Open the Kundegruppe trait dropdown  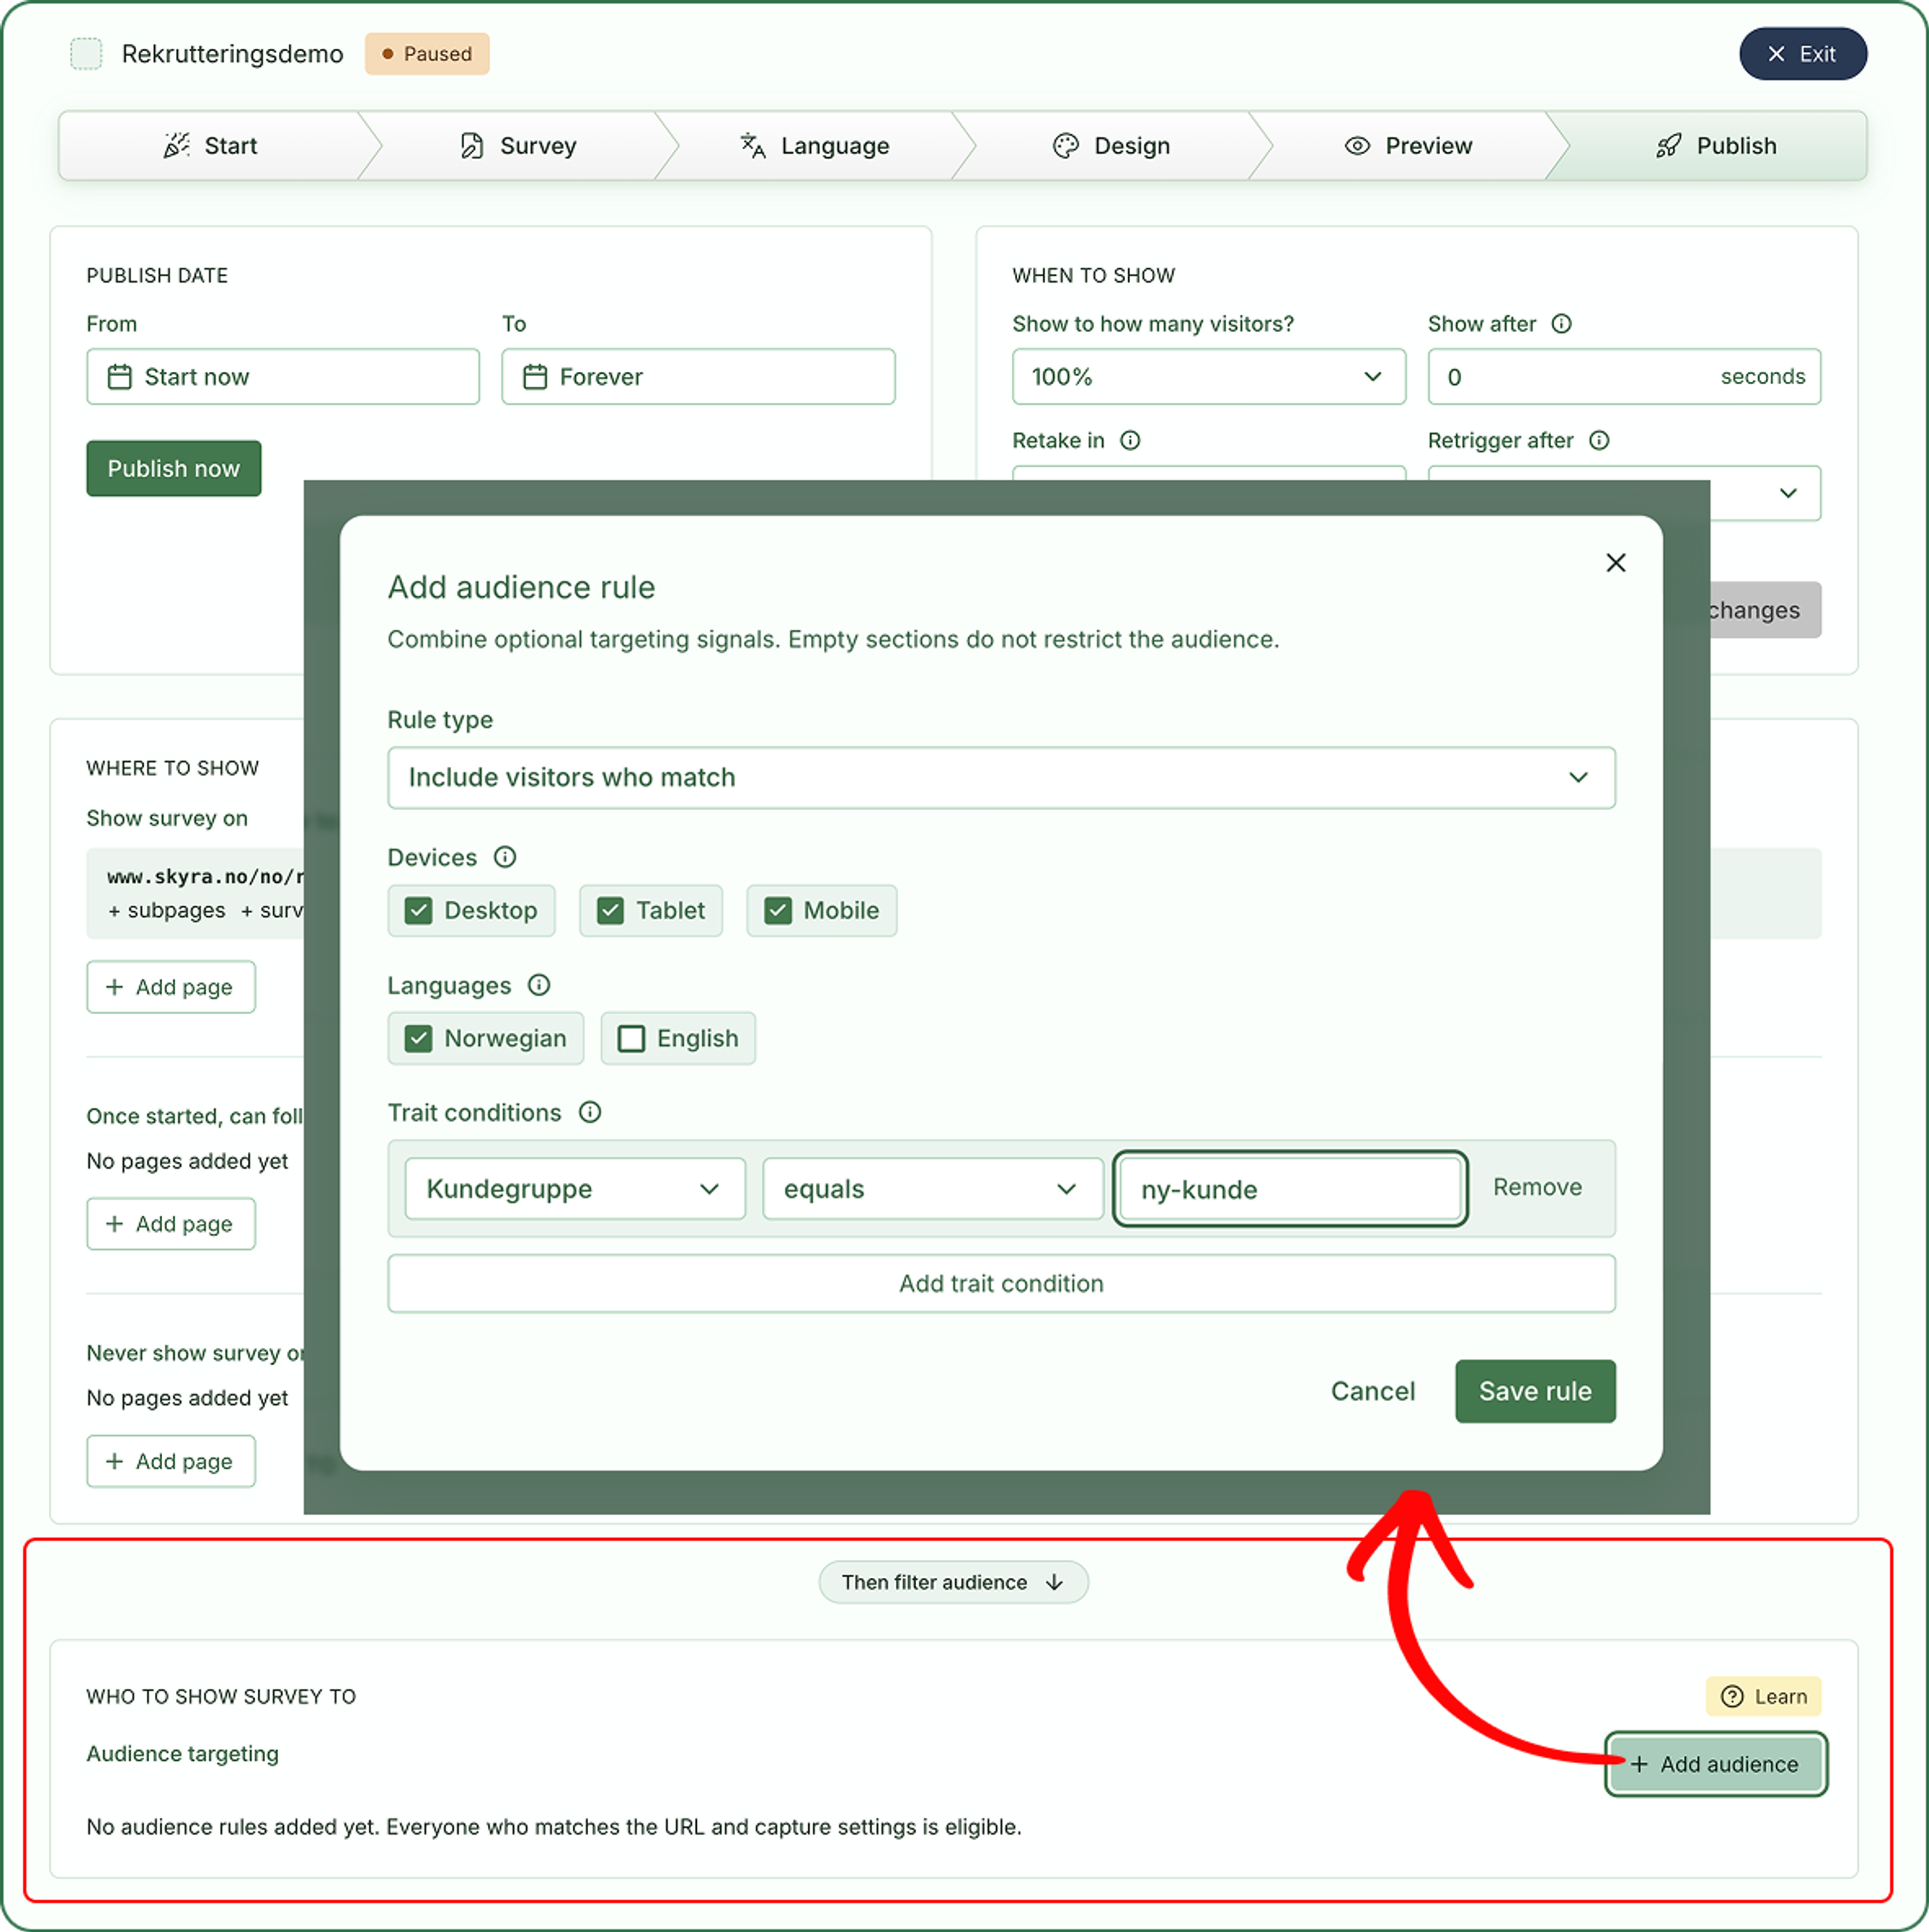click(x=575, y=1188)
